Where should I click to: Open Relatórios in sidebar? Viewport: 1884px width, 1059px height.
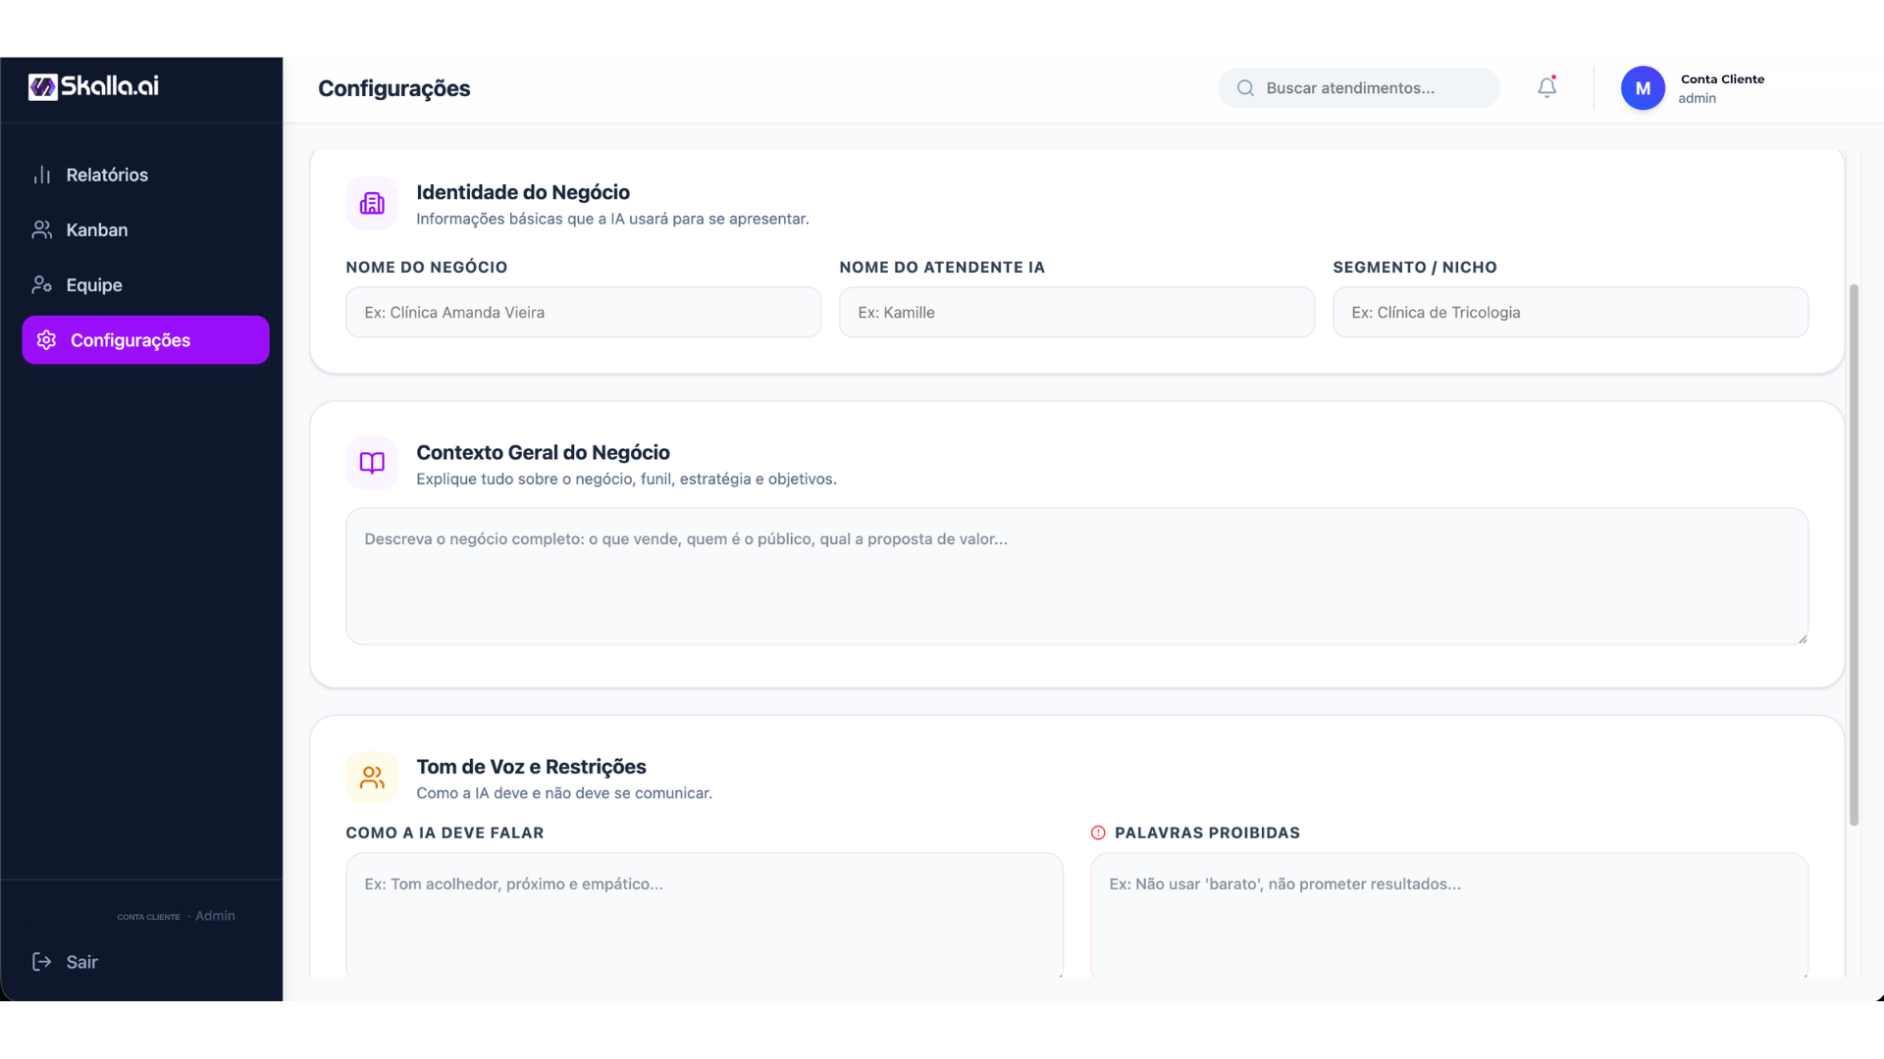pyautogui.click(x=145, y=175)
